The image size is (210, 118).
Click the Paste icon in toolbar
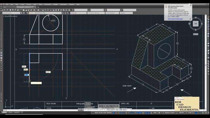(x=26, y=10)
